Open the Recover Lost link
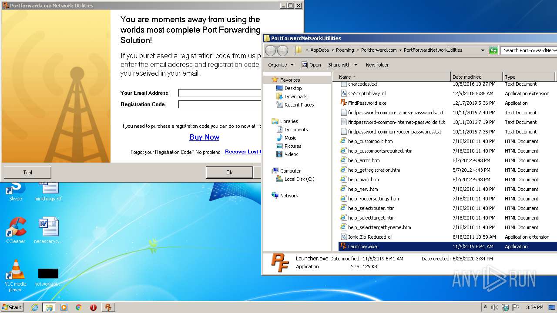557x313 pixels. coord(243,152)
